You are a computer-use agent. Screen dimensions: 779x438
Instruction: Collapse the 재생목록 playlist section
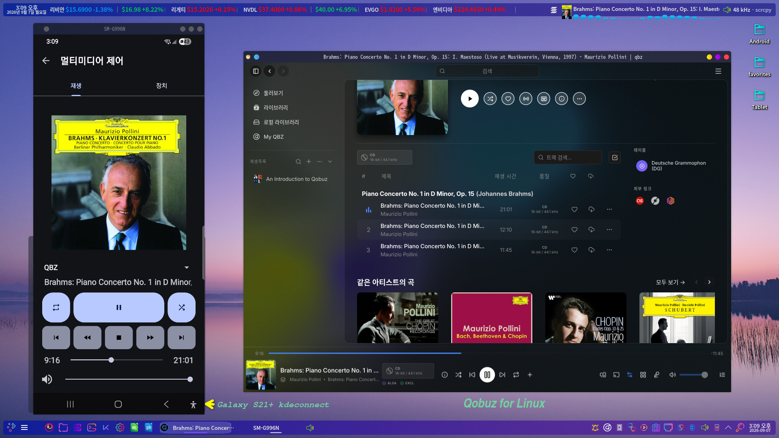coord(330,161)
